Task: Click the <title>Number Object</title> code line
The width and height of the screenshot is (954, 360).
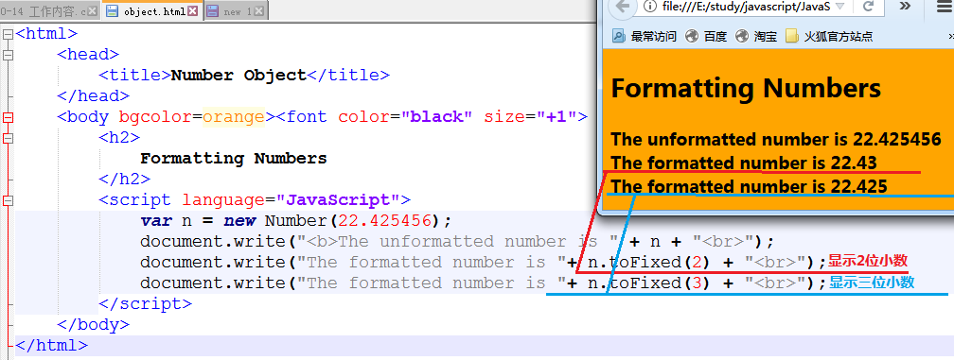Action: tap(243, 76)
